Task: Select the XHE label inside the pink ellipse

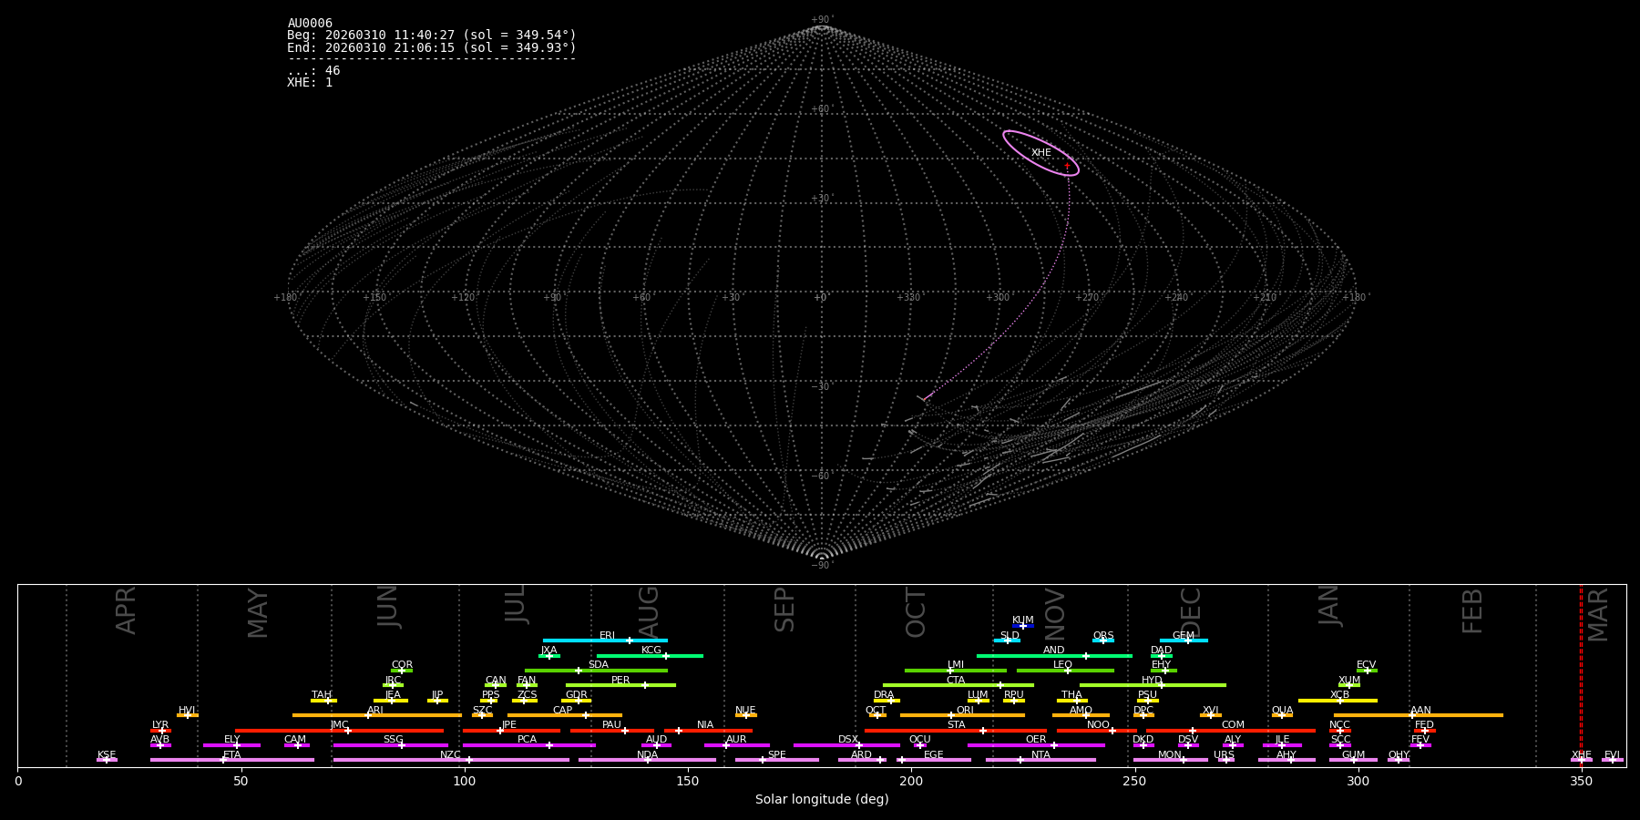Action: point(1041,153)
